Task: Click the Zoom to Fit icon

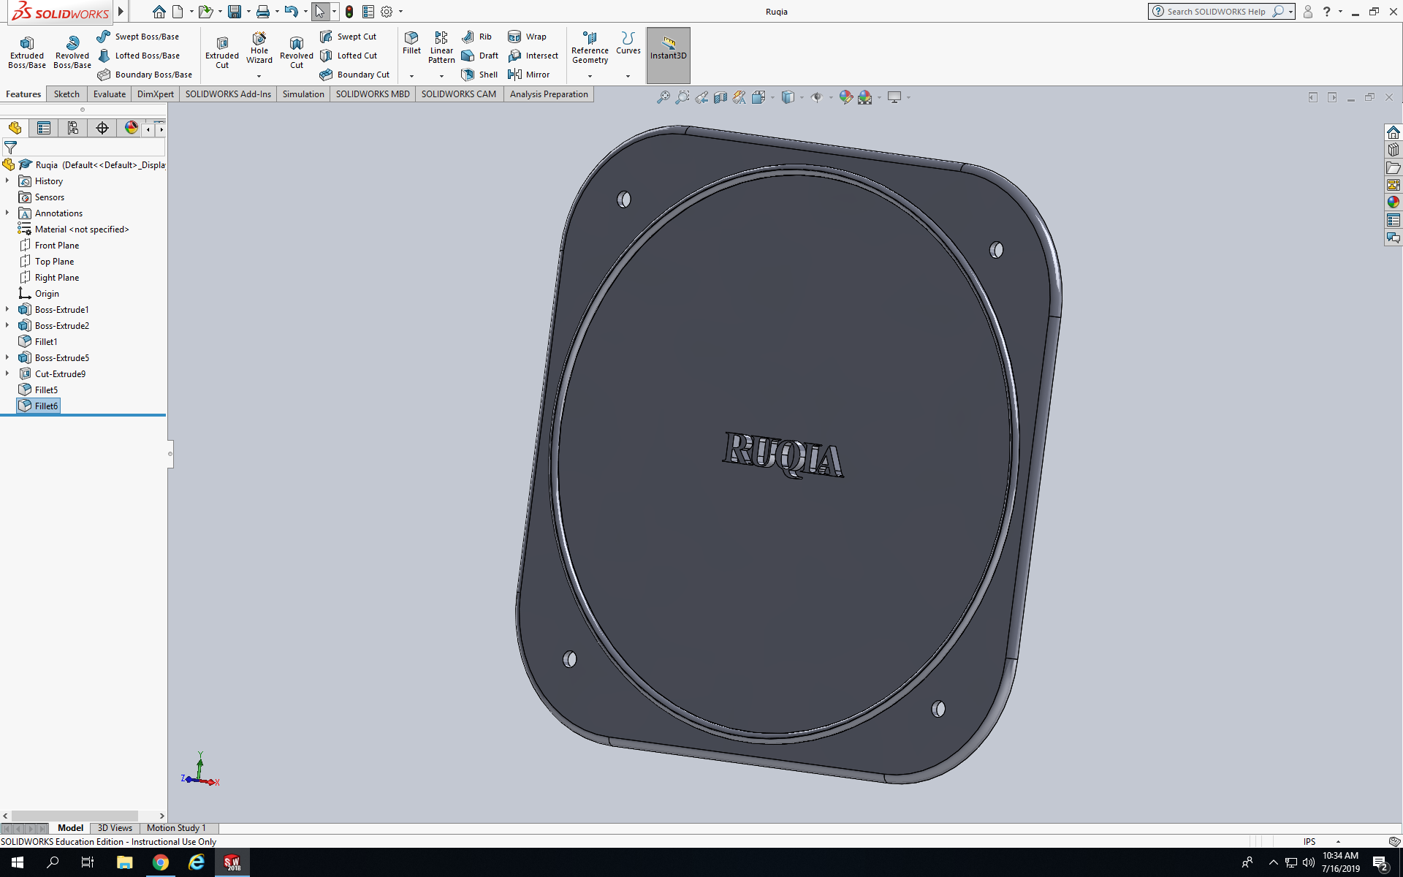Action: click(663, 97)
